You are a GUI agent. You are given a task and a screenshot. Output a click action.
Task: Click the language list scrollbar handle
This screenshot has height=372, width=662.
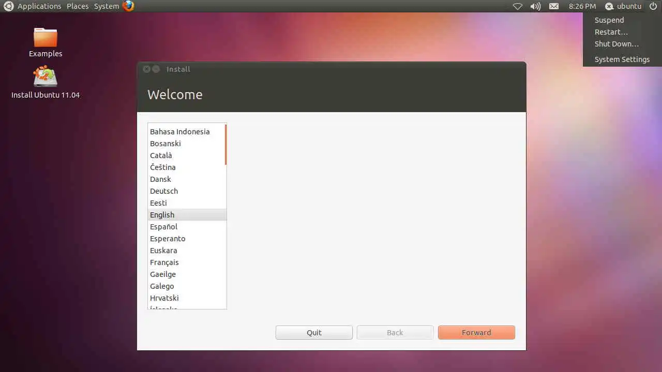[226, 145]
